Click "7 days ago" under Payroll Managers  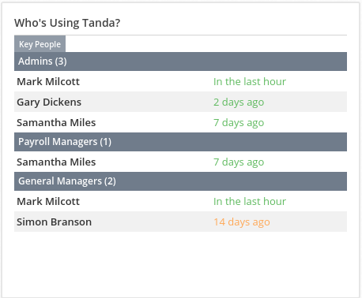[x=239, y=162]
